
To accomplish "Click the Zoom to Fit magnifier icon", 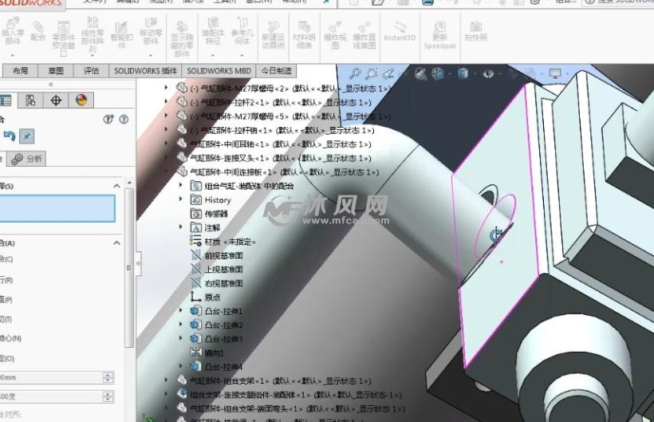I will [x=355, y=74].
